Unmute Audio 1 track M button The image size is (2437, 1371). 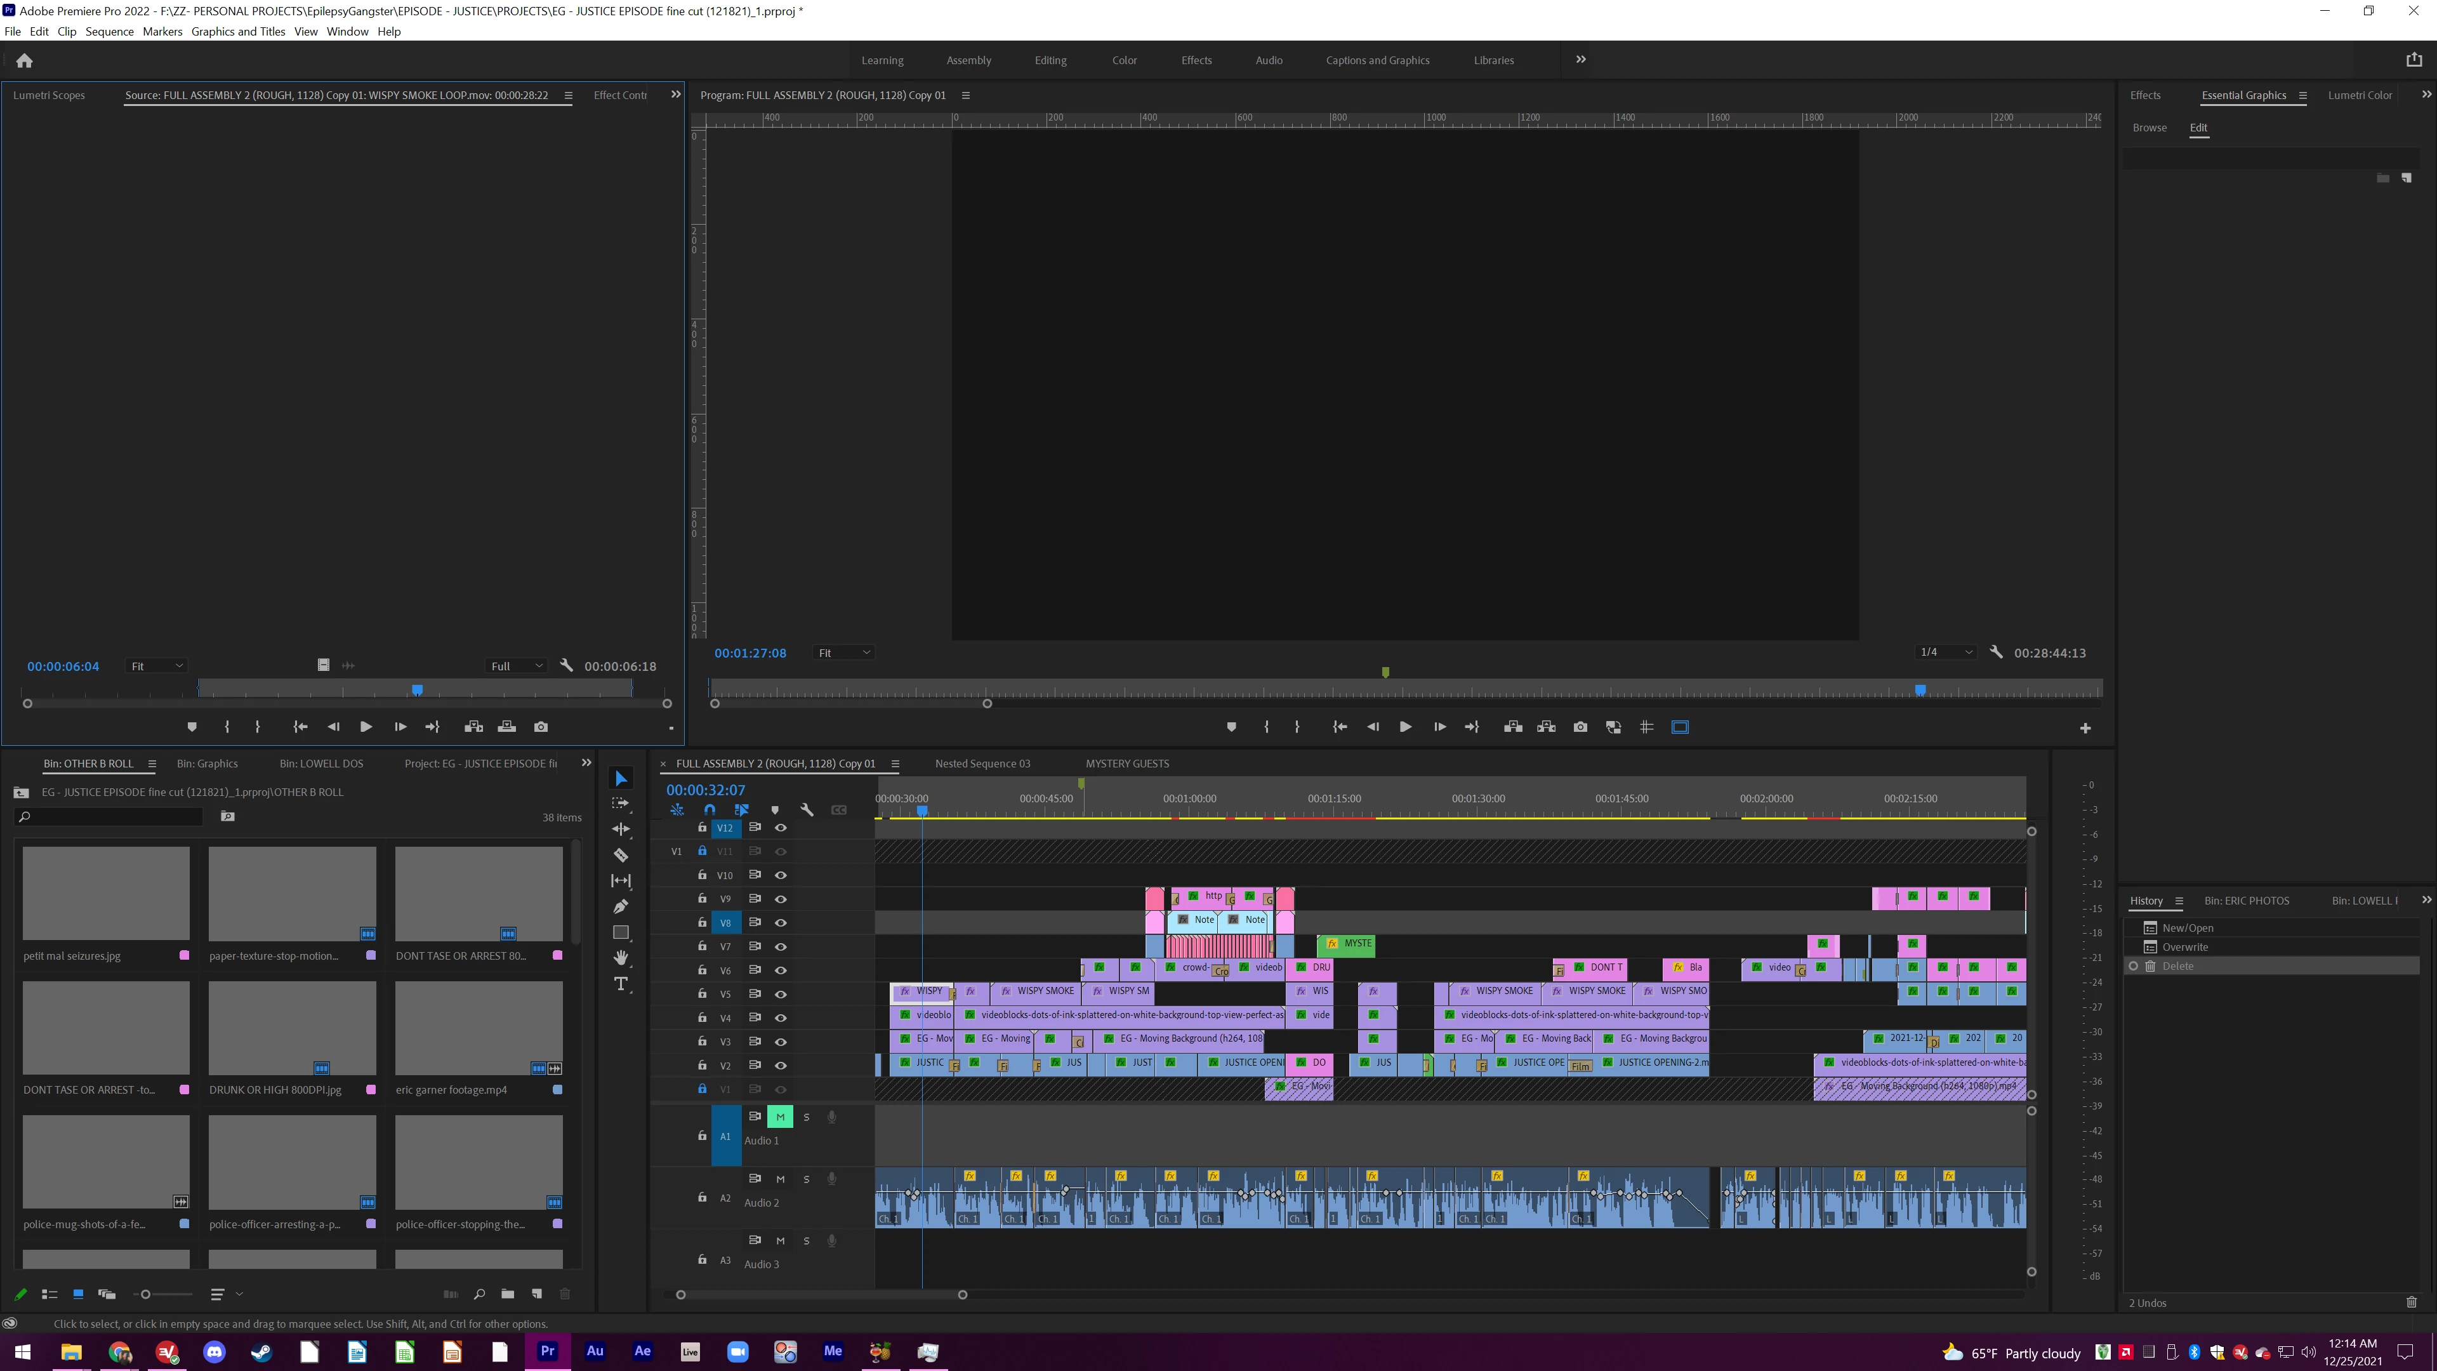(781, 1116)
